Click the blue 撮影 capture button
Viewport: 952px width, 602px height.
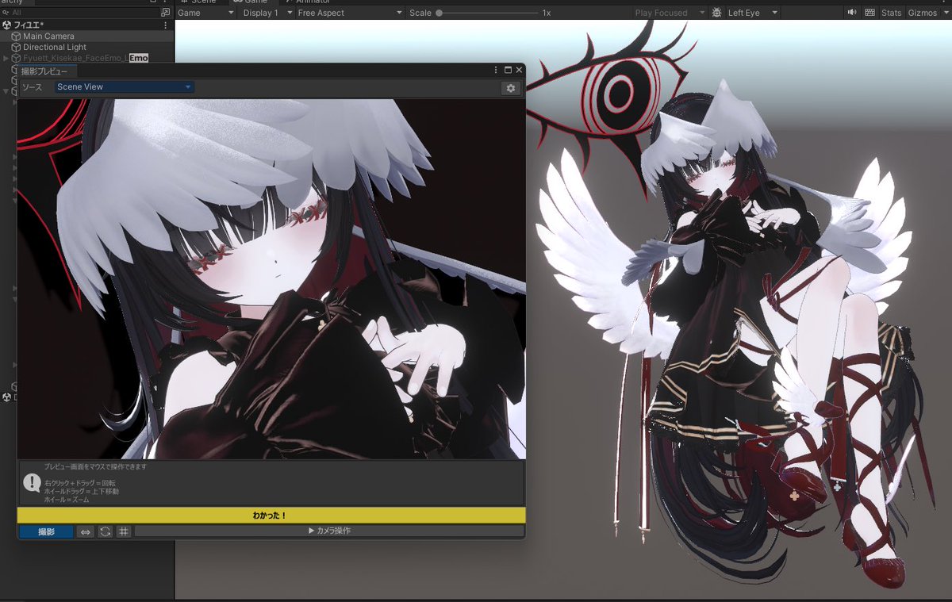click(x=47, y=531)
